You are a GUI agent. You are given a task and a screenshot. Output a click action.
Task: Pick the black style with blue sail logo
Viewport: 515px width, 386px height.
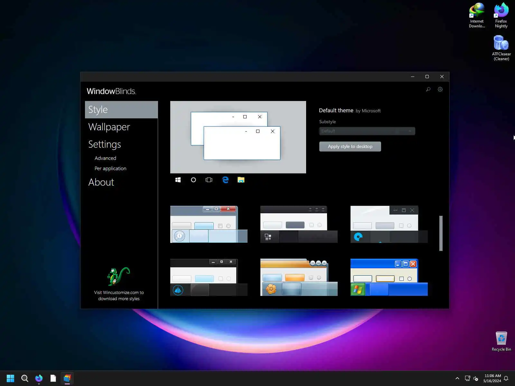click(x=209, y=277)
